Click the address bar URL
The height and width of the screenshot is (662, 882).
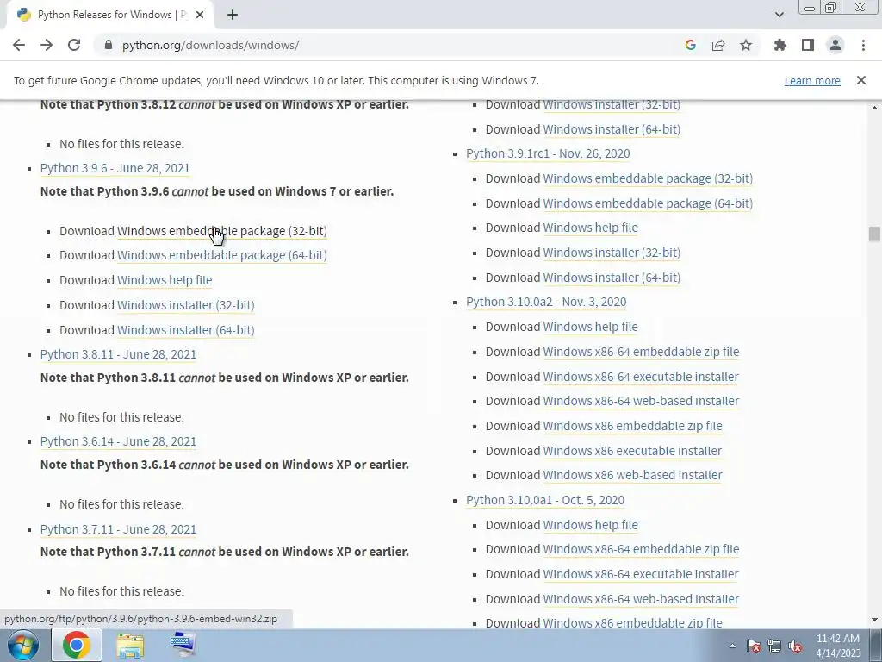coord(210,45)
